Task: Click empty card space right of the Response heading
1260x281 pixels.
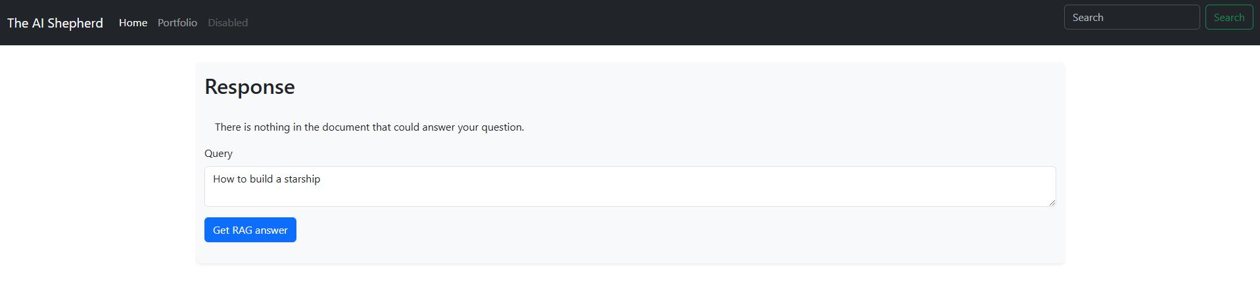Action: click(657, 87)
